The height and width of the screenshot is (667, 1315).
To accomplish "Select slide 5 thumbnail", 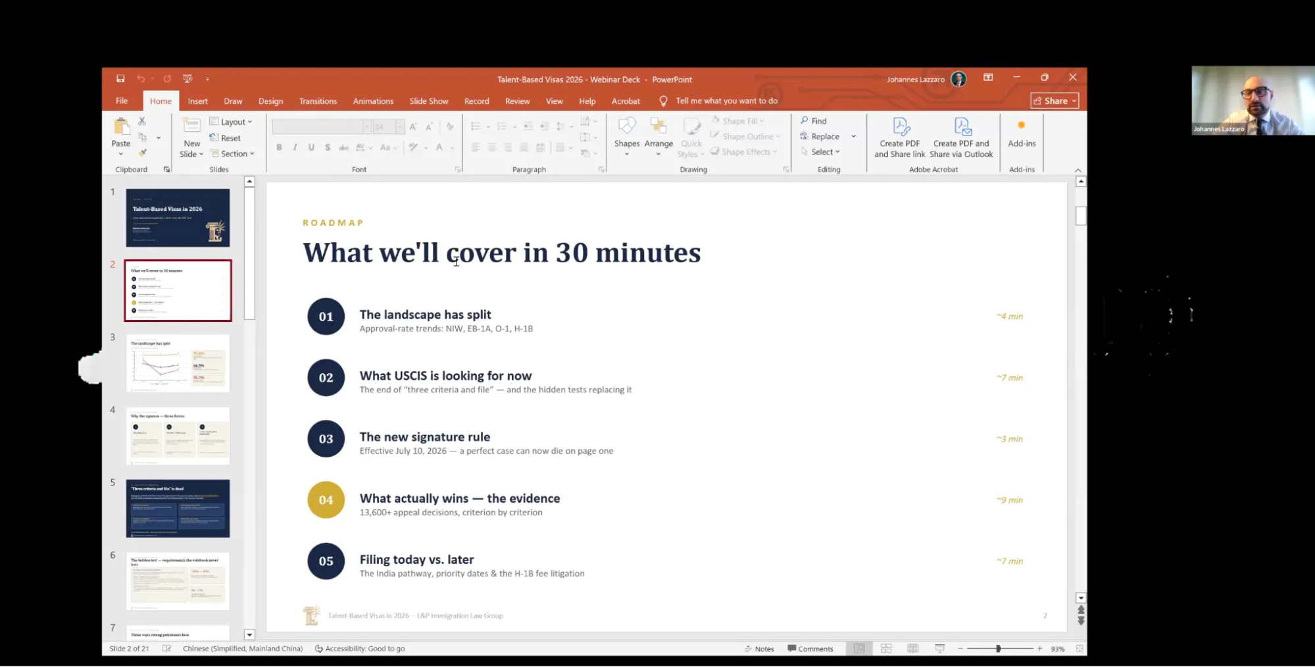I will point(178,509).
